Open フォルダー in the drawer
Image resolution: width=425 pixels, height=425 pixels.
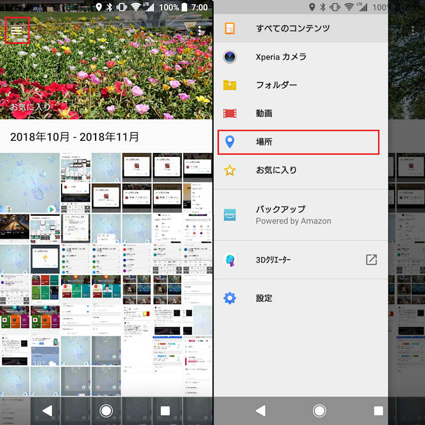click(x=301, y=85)
